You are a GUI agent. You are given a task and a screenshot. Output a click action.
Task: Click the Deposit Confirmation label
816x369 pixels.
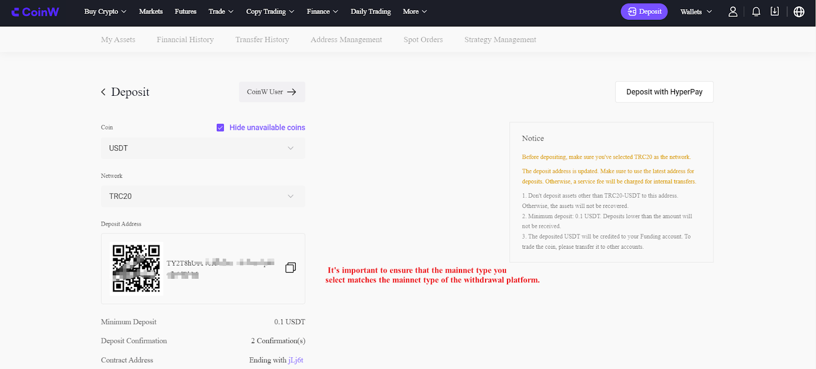click(134, 341)
